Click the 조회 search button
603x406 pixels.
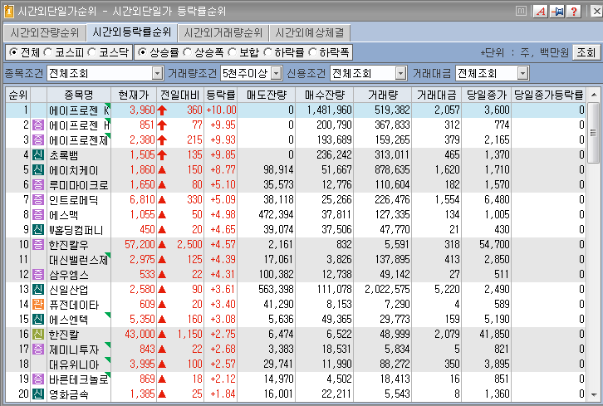586,52
